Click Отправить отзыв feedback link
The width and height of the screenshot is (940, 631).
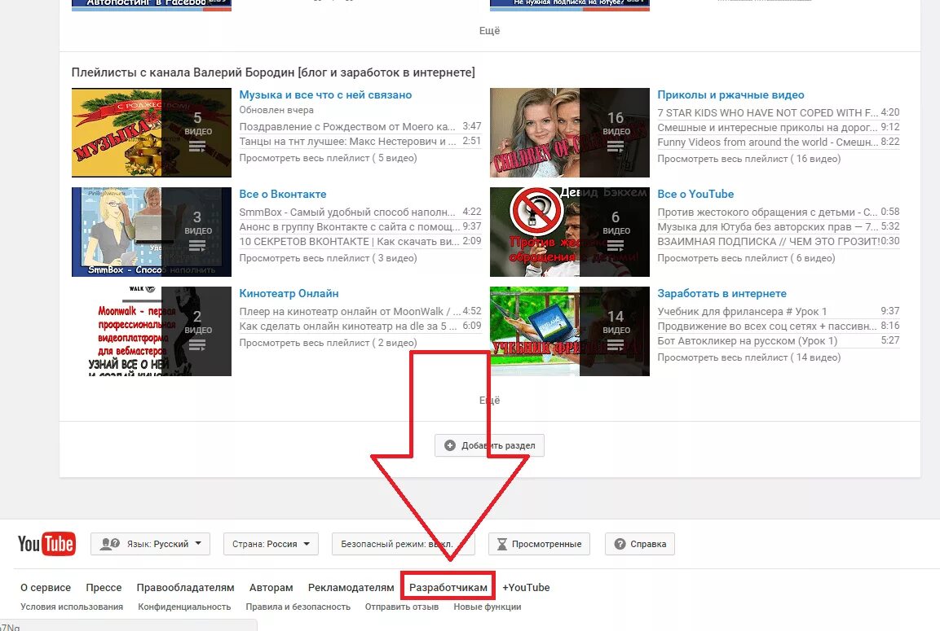pos(402,607)
